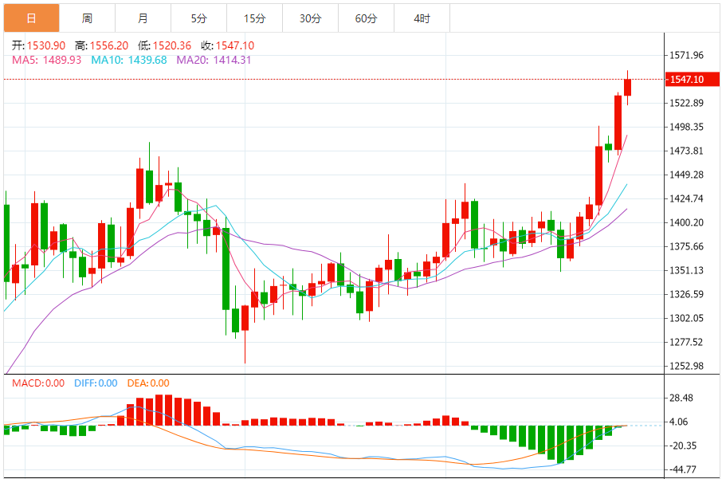
Task: Click the 1522.89 price axis label
Action: (x=687, y=103)
